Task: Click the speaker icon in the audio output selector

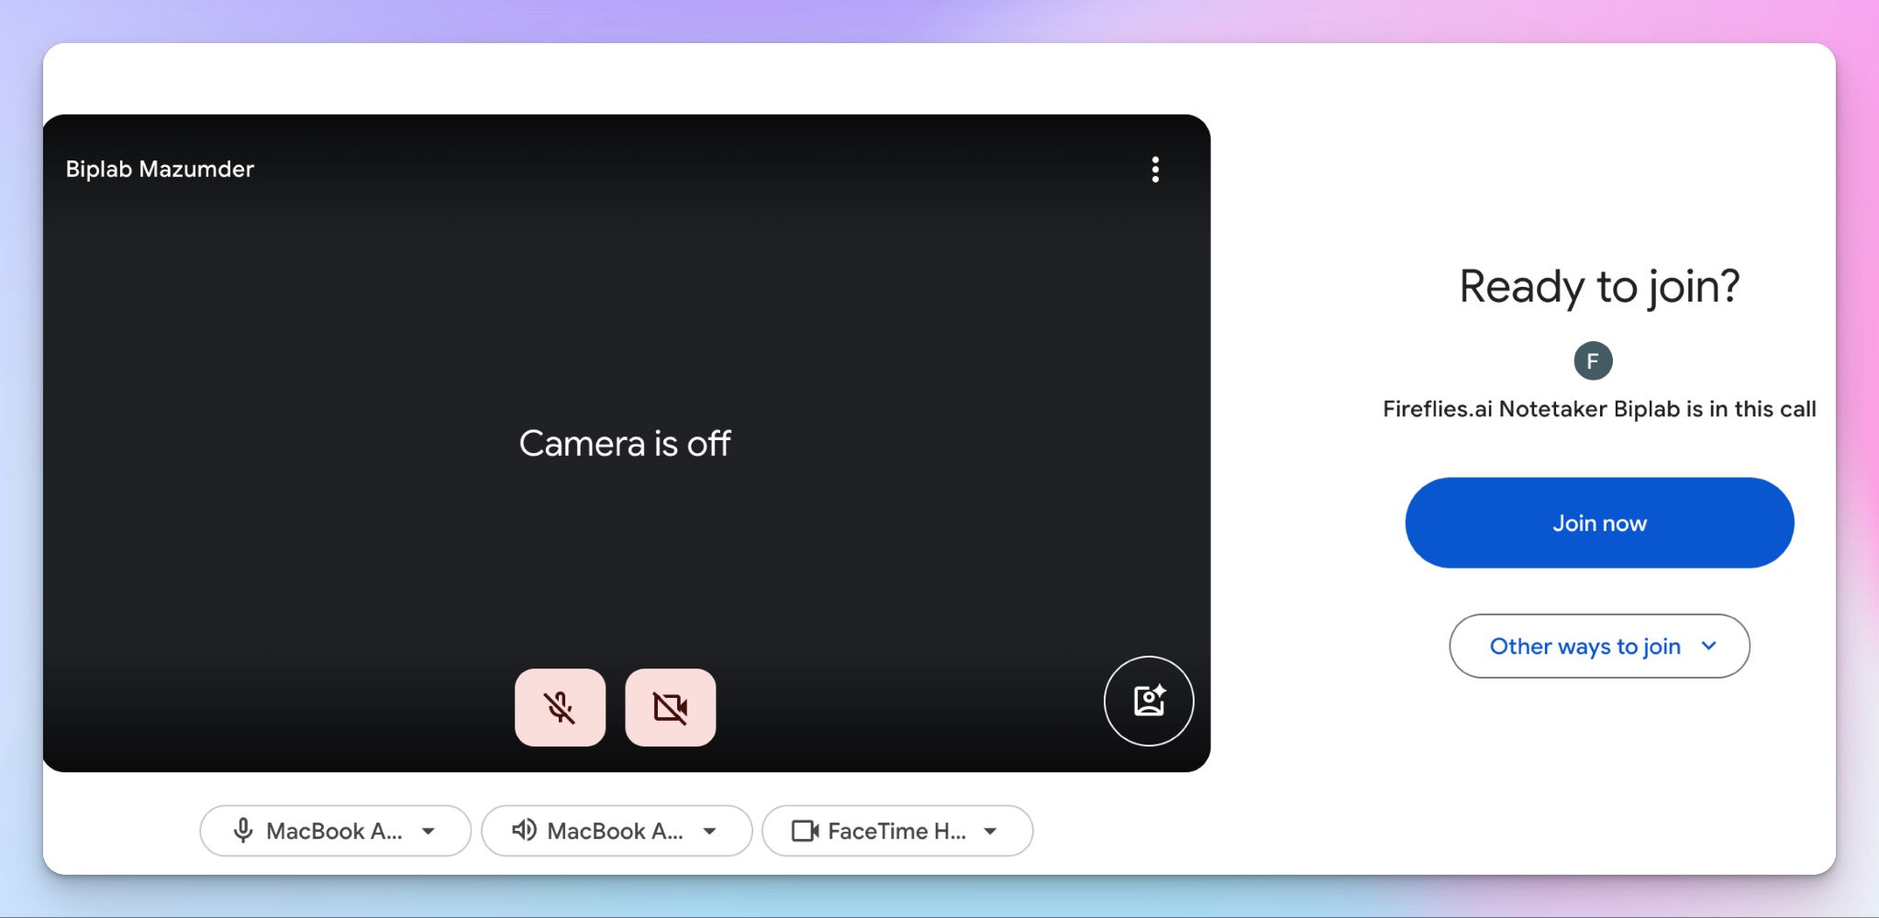Action: click(524, 831)
